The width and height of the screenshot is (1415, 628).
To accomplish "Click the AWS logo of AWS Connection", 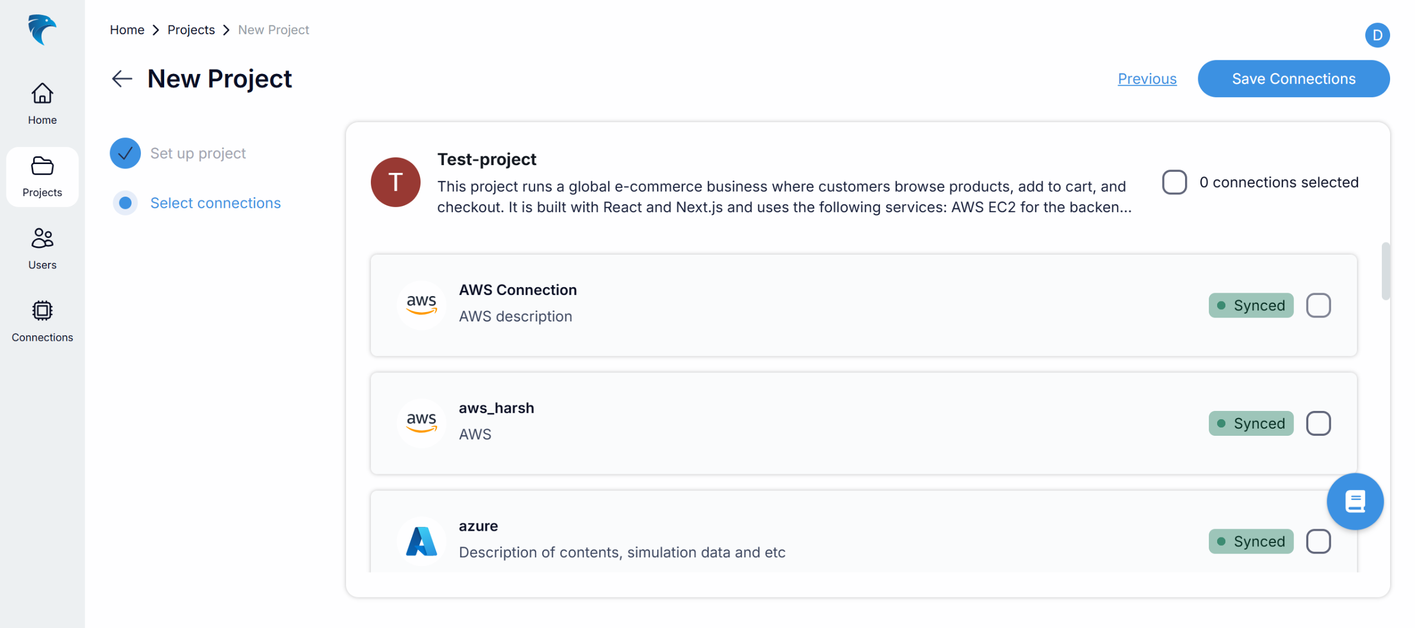I will [x=421, y=304].
